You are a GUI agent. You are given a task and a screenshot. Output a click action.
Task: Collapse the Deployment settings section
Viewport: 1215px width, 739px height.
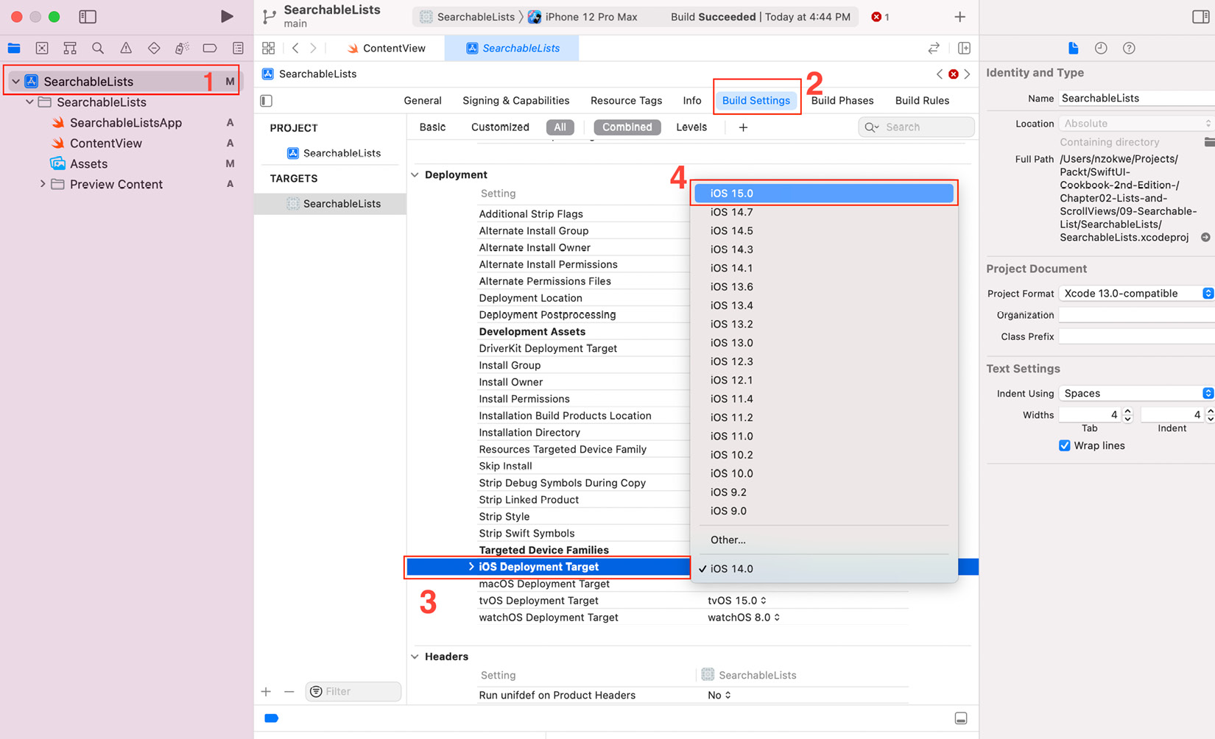point(415,174)
